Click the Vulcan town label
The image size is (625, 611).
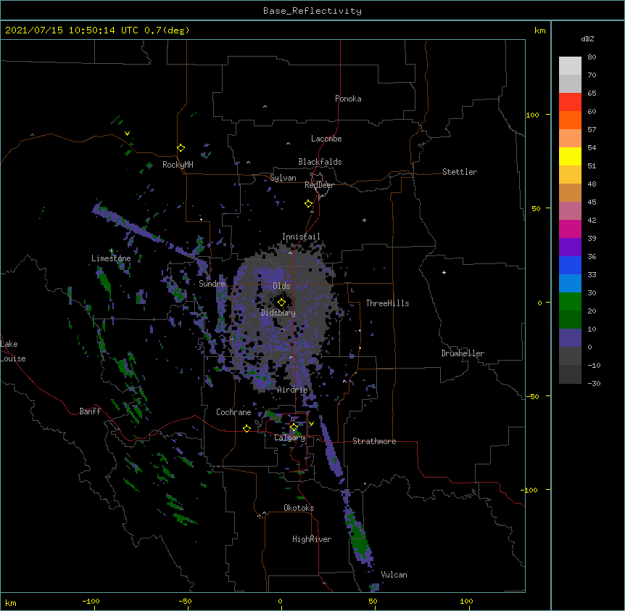click(394, 575)
